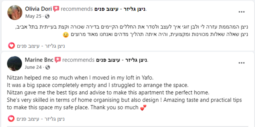The width and height of the screenshot is (255, 127).
Task: Click the heart reaction icon under Olivia's review
Action: [x=11, y=46]
